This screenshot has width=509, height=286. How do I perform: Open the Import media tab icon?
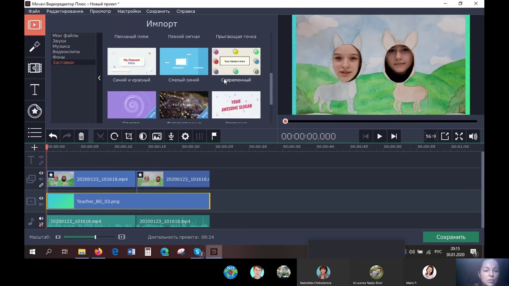[x=35, y=25]
